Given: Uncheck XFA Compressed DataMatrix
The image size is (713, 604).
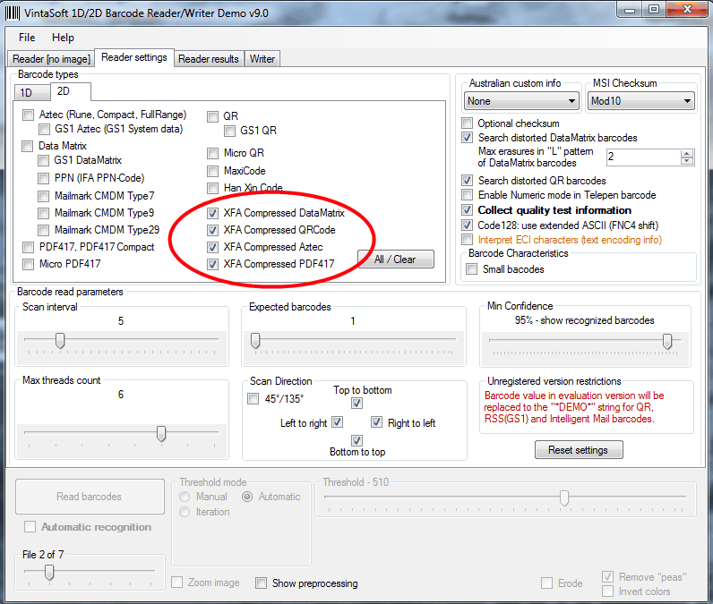Looking at the screenshot, I should coord(212,213).
